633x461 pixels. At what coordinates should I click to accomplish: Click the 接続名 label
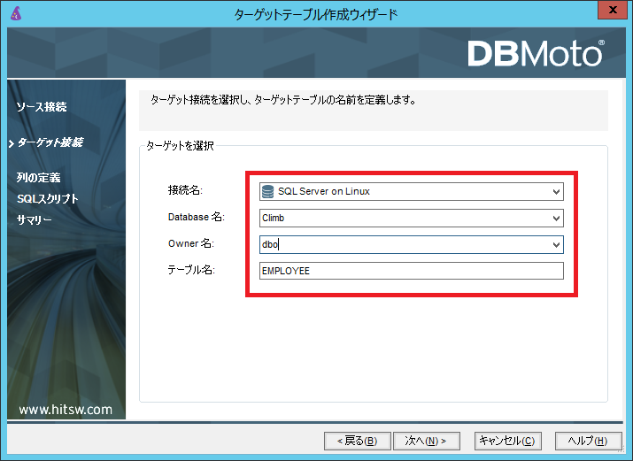(x=185, y=190)
